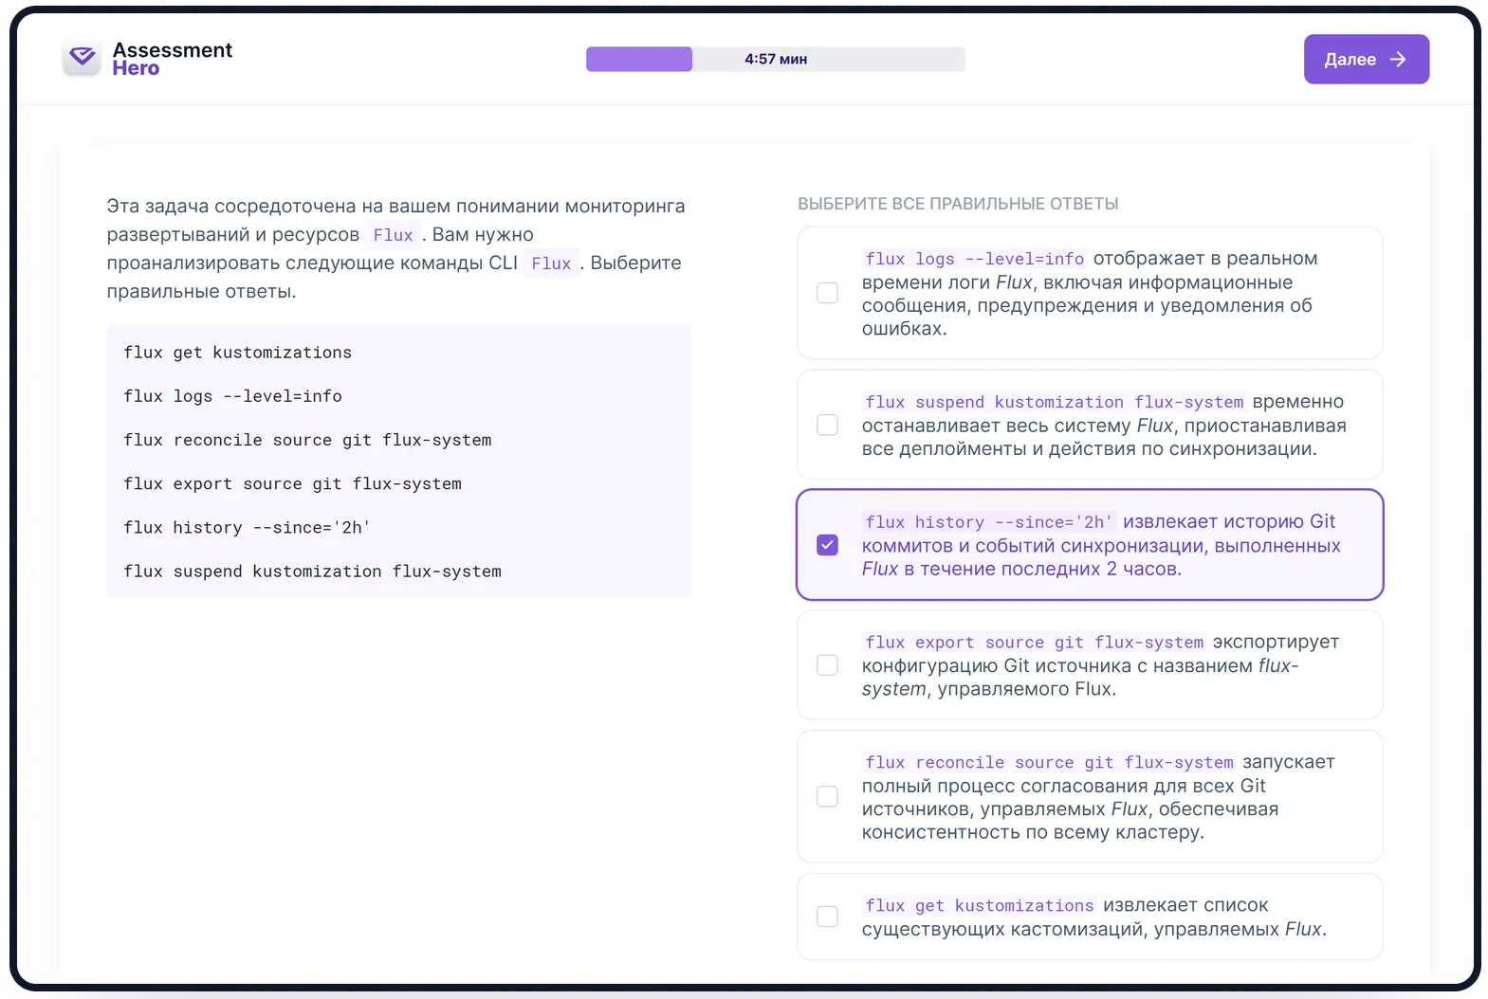Click the 'ВЫБЕРИТЕ ВСЕ ПРАВИЛЬНЫЕ ОТВЕТЫ' heading

[x=958, y=204]
